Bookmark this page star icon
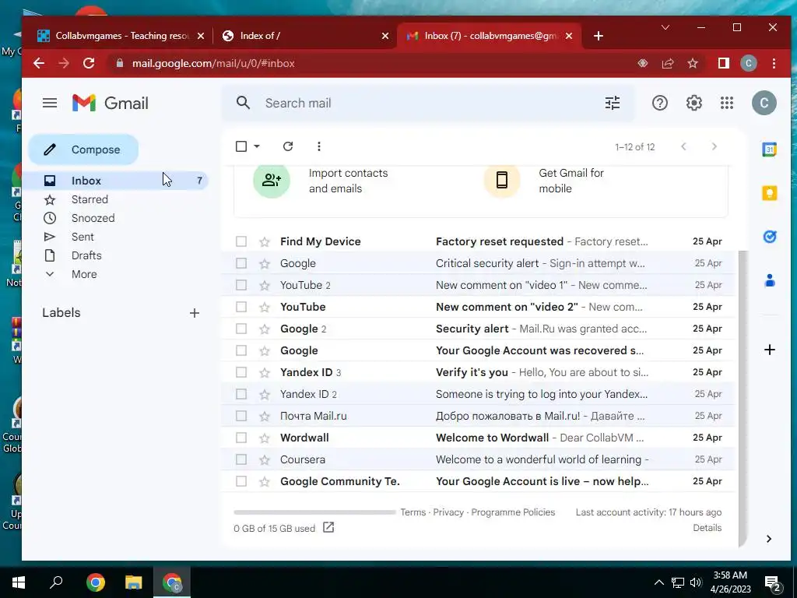This screenshot has width=797, height=598. [692, 64]
